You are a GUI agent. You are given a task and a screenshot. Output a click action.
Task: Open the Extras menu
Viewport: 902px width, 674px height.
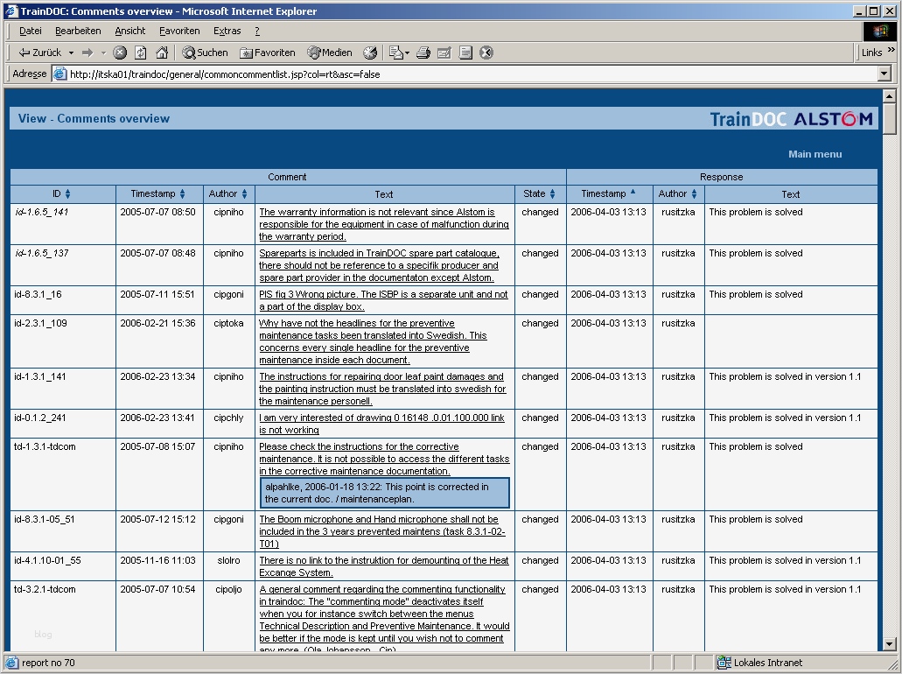pos(227,32)
